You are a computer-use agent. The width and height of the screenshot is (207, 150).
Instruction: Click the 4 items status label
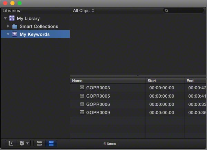110,143
